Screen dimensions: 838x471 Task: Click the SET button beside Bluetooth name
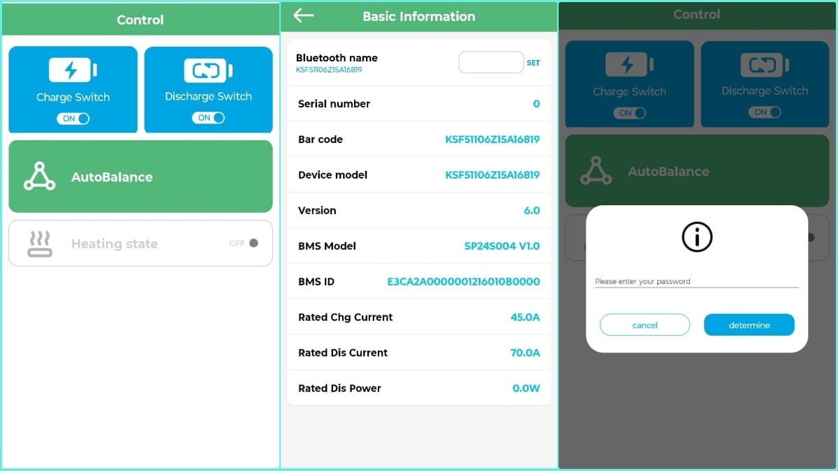coord(534,63)
